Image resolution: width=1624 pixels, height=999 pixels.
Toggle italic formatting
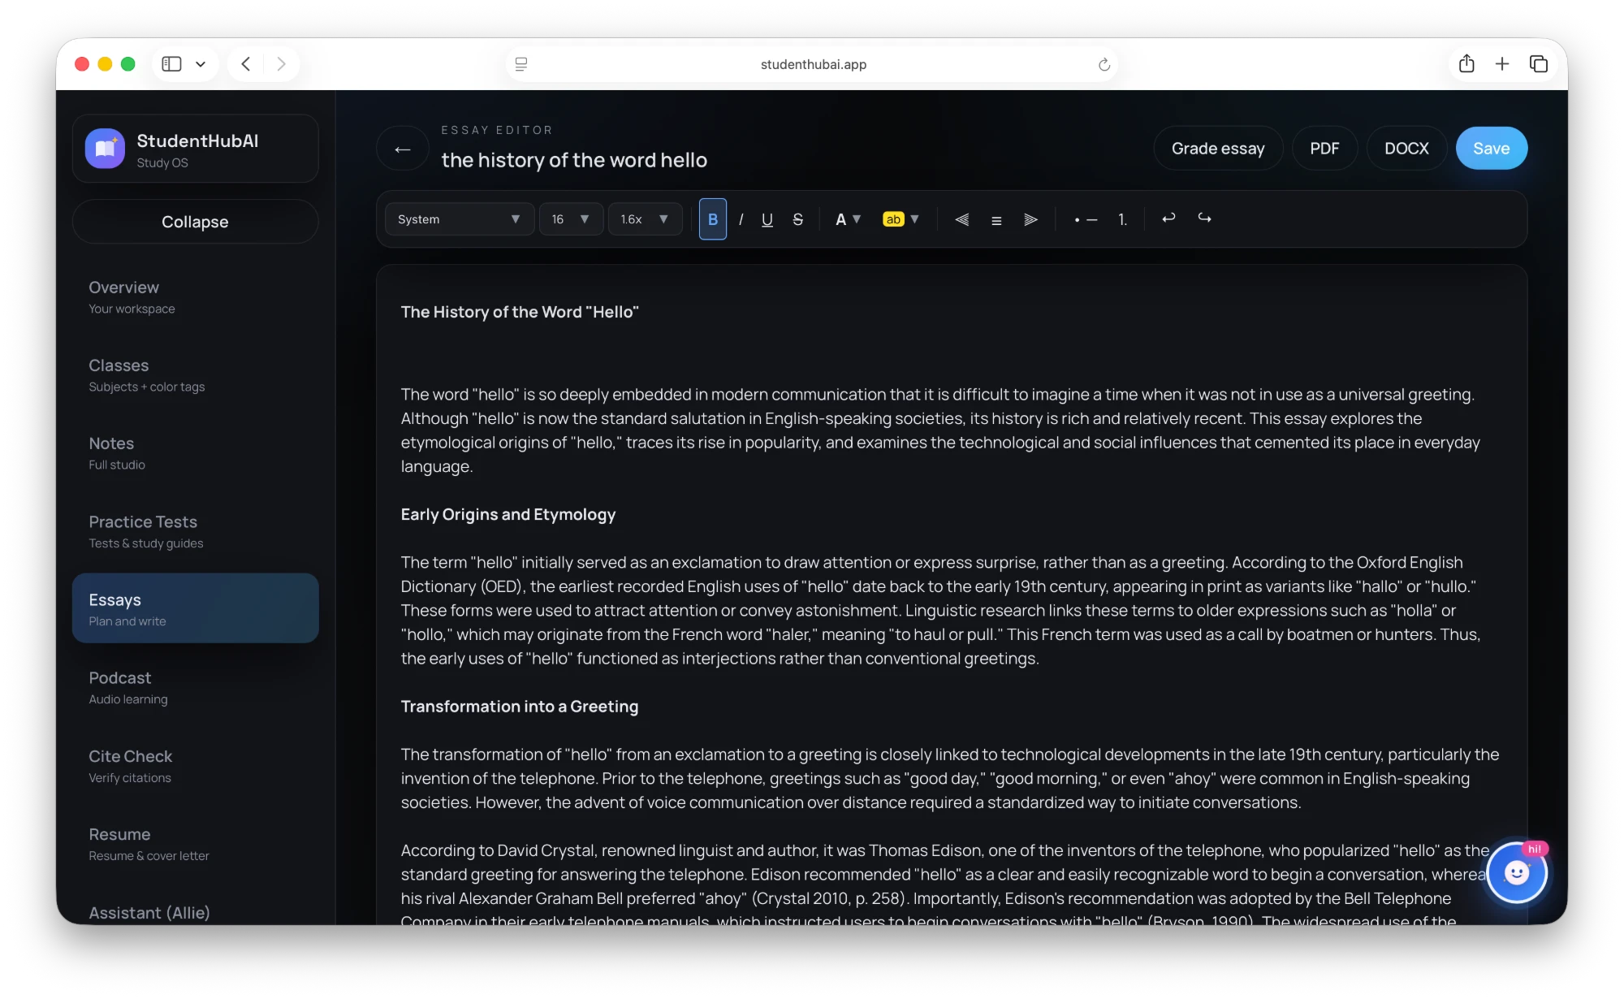741,219
